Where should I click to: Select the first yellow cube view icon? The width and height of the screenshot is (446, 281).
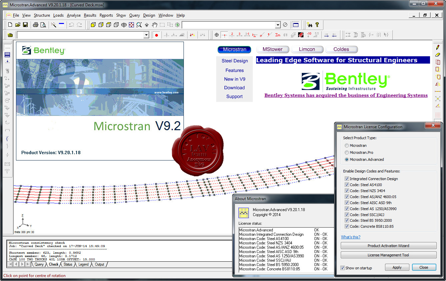(94, 25)
